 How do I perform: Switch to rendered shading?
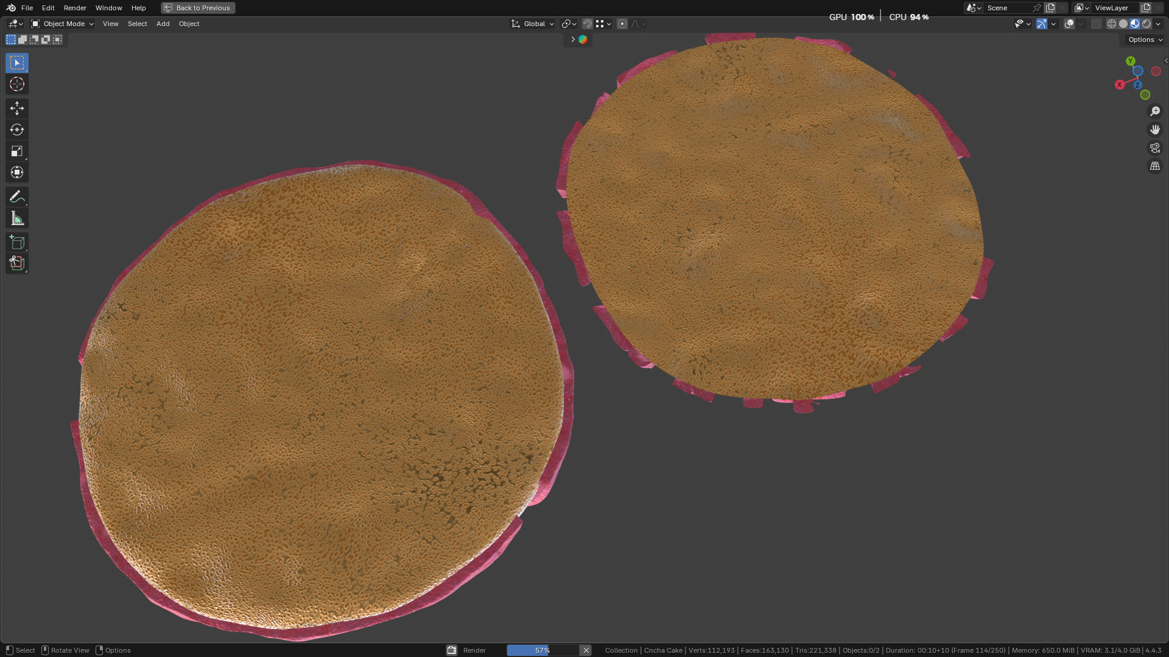1146,24
